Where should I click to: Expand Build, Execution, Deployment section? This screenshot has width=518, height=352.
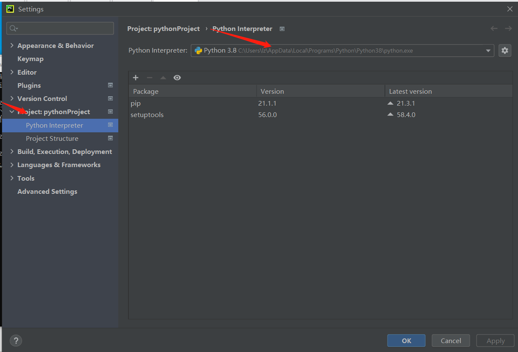click(12, 151)
